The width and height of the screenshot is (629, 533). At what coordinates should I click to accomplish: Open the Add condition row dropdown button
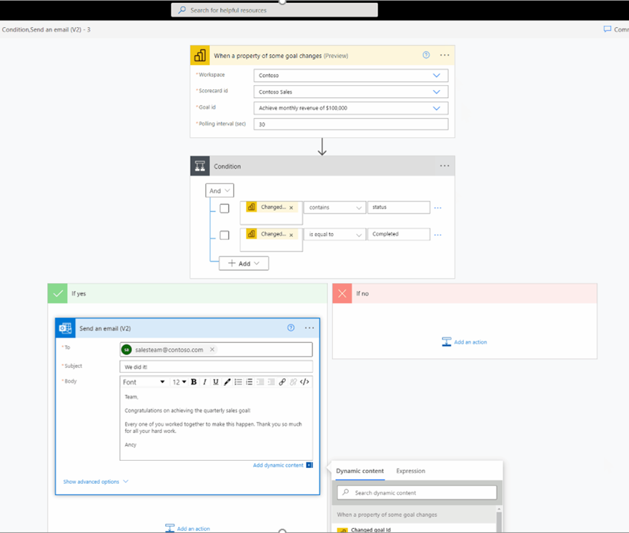[x=244, y=264]
